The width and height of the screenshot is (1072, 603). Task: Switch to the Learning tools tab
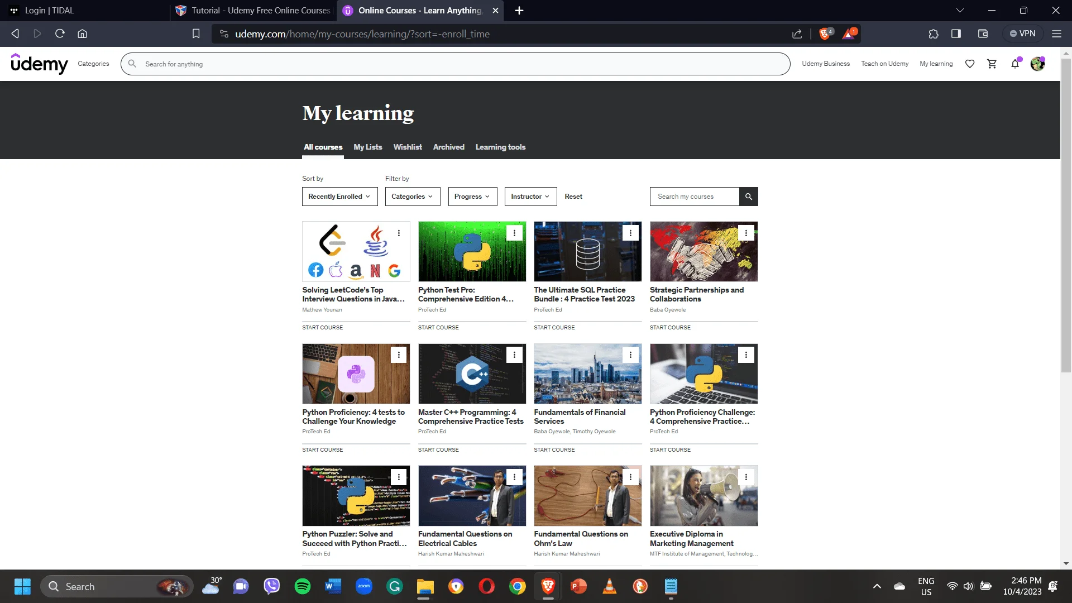point(500,147)
